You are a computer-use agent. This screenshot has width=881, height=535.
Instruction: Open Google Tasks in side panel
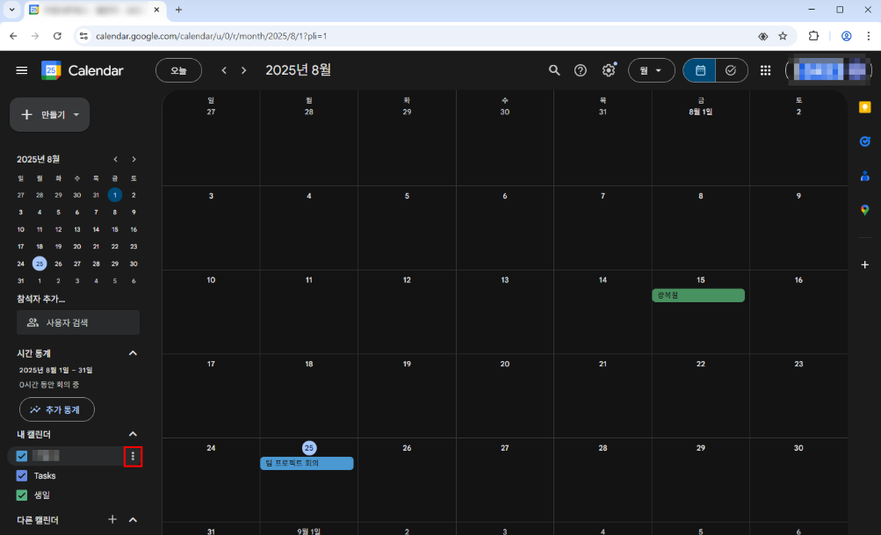click(864, 141)
